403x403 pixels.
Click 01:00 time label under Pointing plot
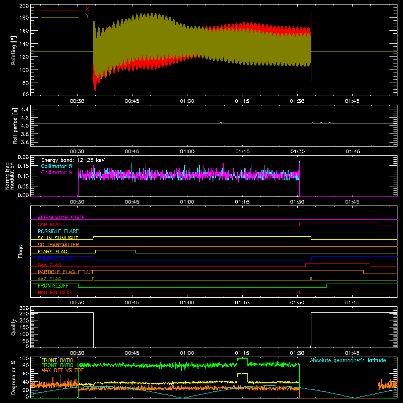(x=187, y=101)
